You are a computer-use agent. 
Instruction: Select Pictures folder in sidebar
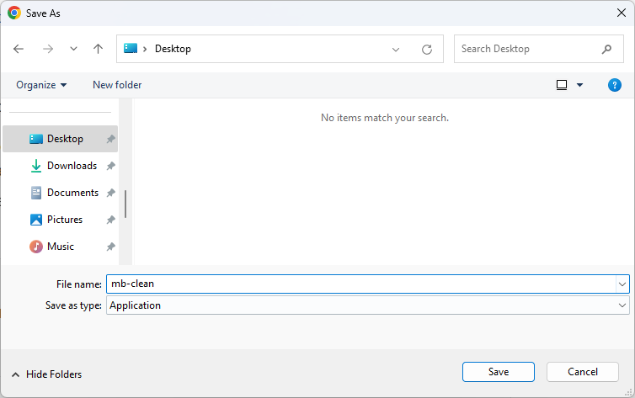tap(65, 220)
